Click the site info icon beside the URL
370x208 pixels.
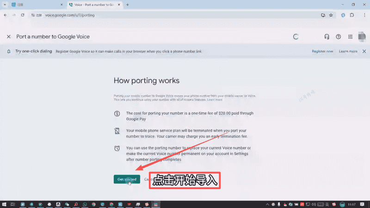coord(33,15)
